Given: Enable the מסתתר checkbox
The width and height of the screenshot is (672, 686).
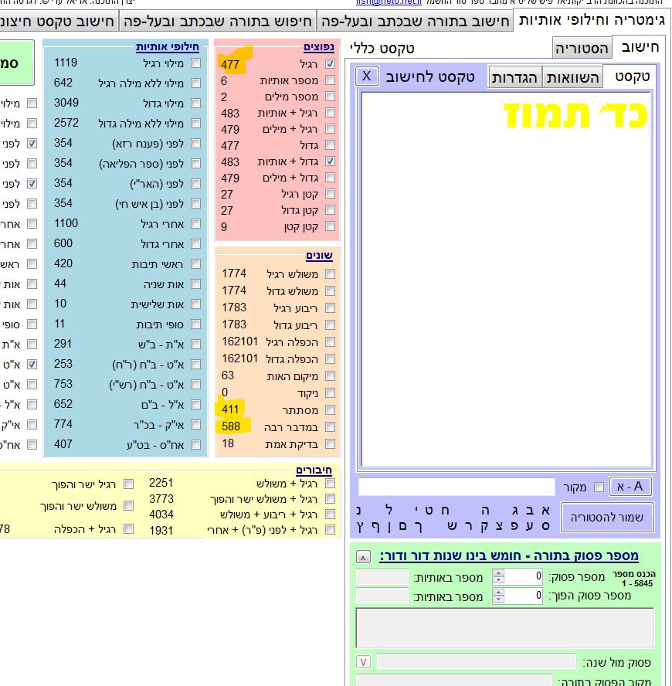Looking at the screenshot, I should pyautogui.click(x=330, y=410).
